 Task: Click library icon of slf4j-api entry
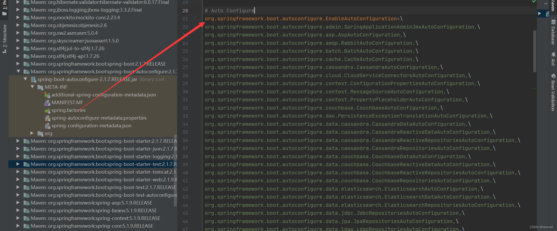click(26, 56)
